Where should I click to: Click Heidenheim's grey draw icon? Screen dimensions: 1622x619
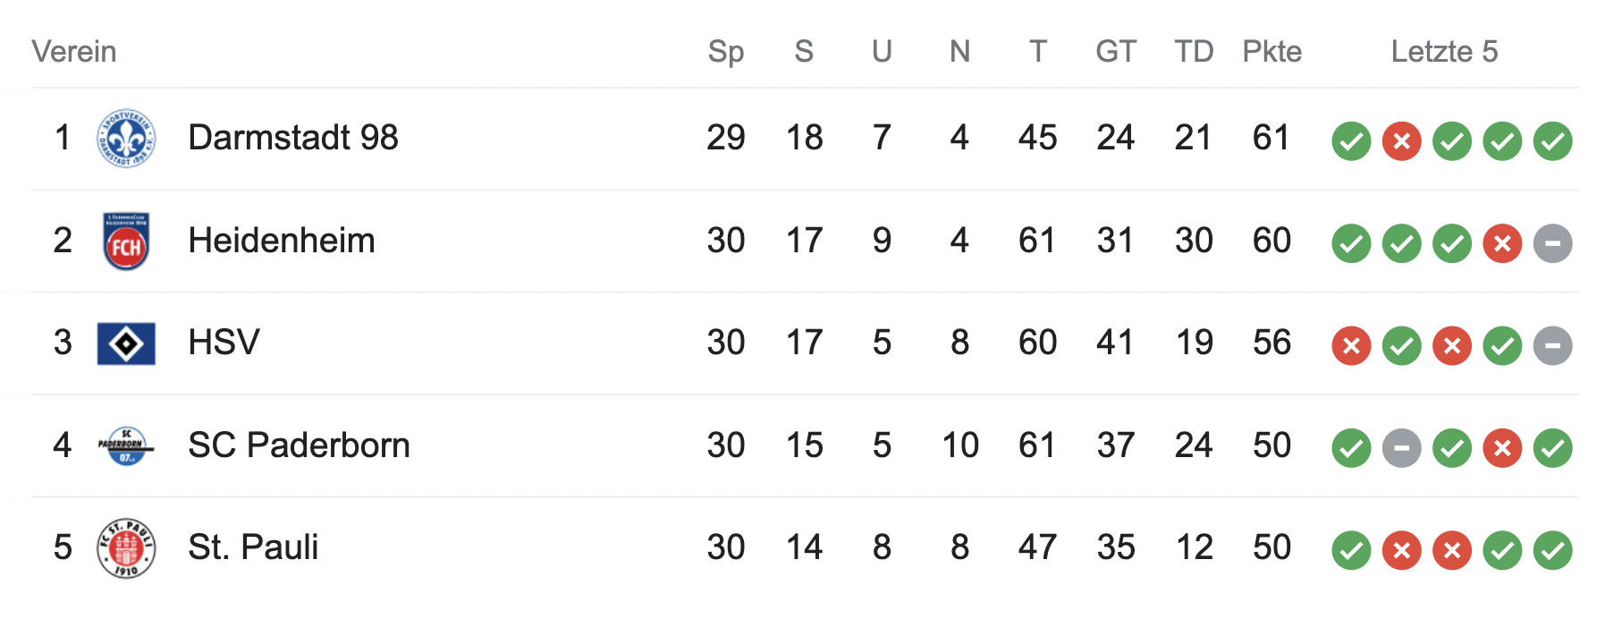[1552, 243]
